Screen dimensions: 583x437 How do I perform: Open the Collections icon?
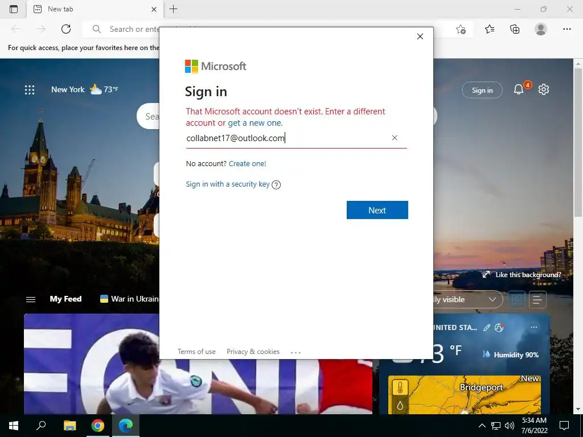click(x=515, y=29)
